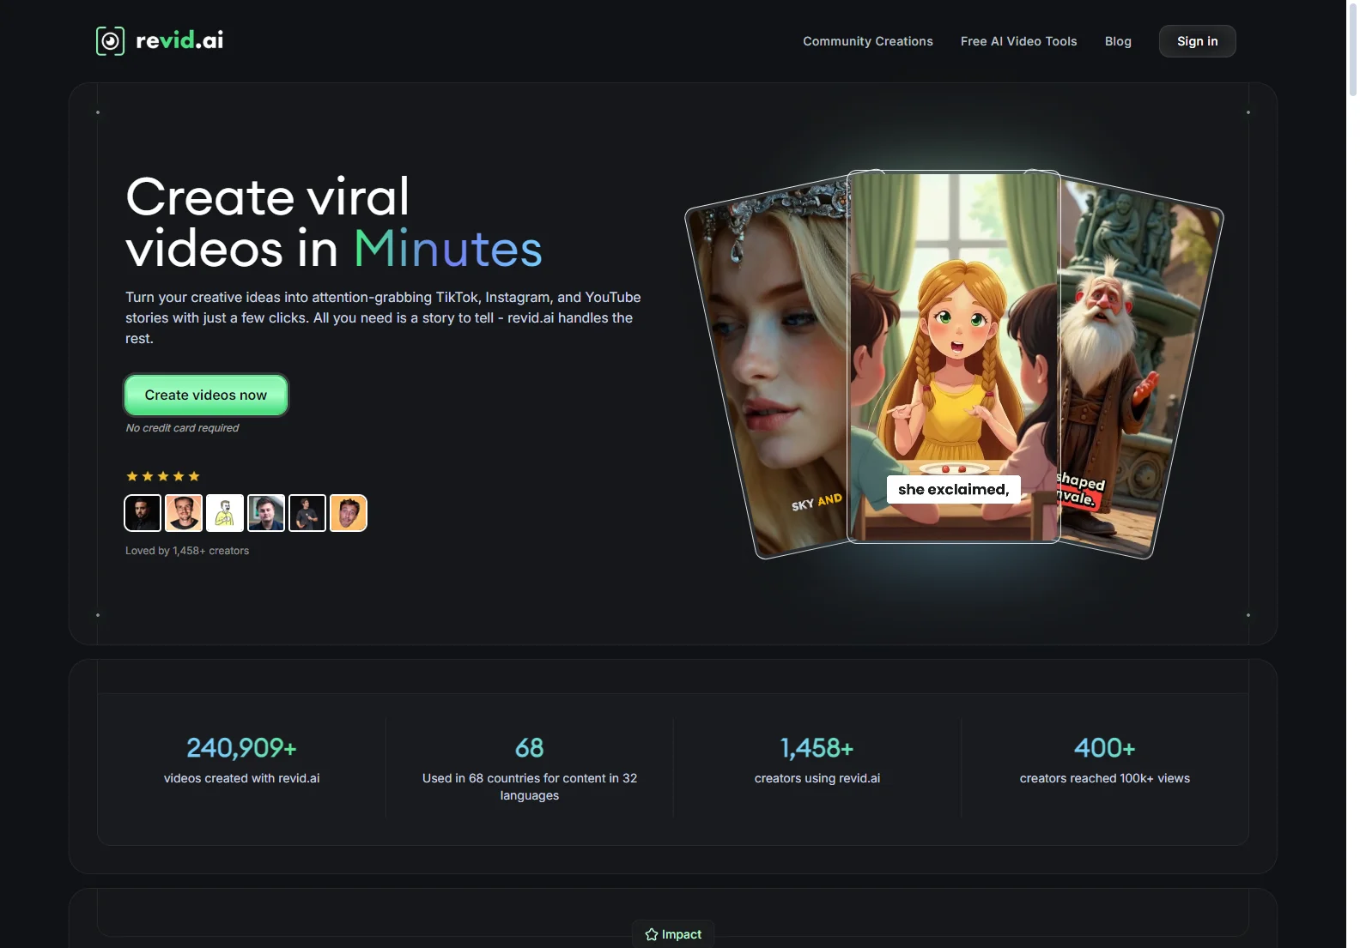This screenshot has height=948, width=1360.
Task: Click 'creators reached 100k+ views' caption
Action: [x=1105, y=778]
